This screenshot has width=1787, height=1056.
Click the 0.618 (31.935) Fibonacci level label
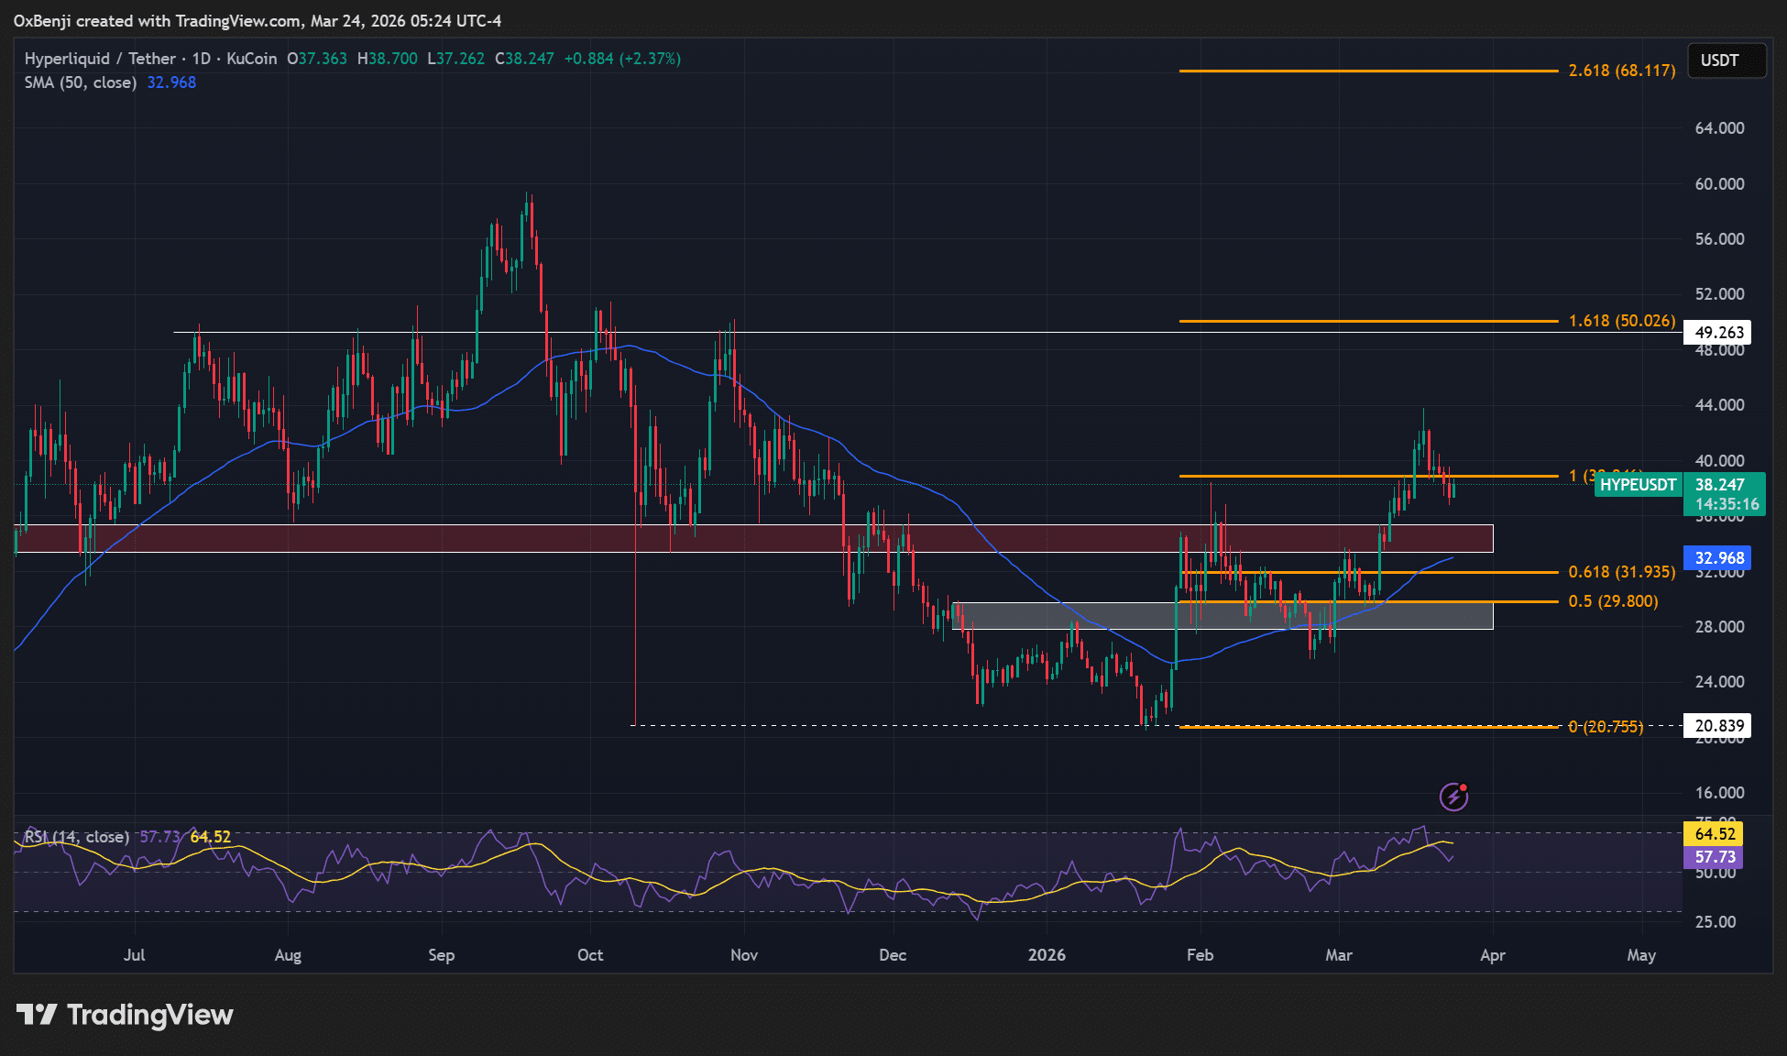click(1621, 572)
